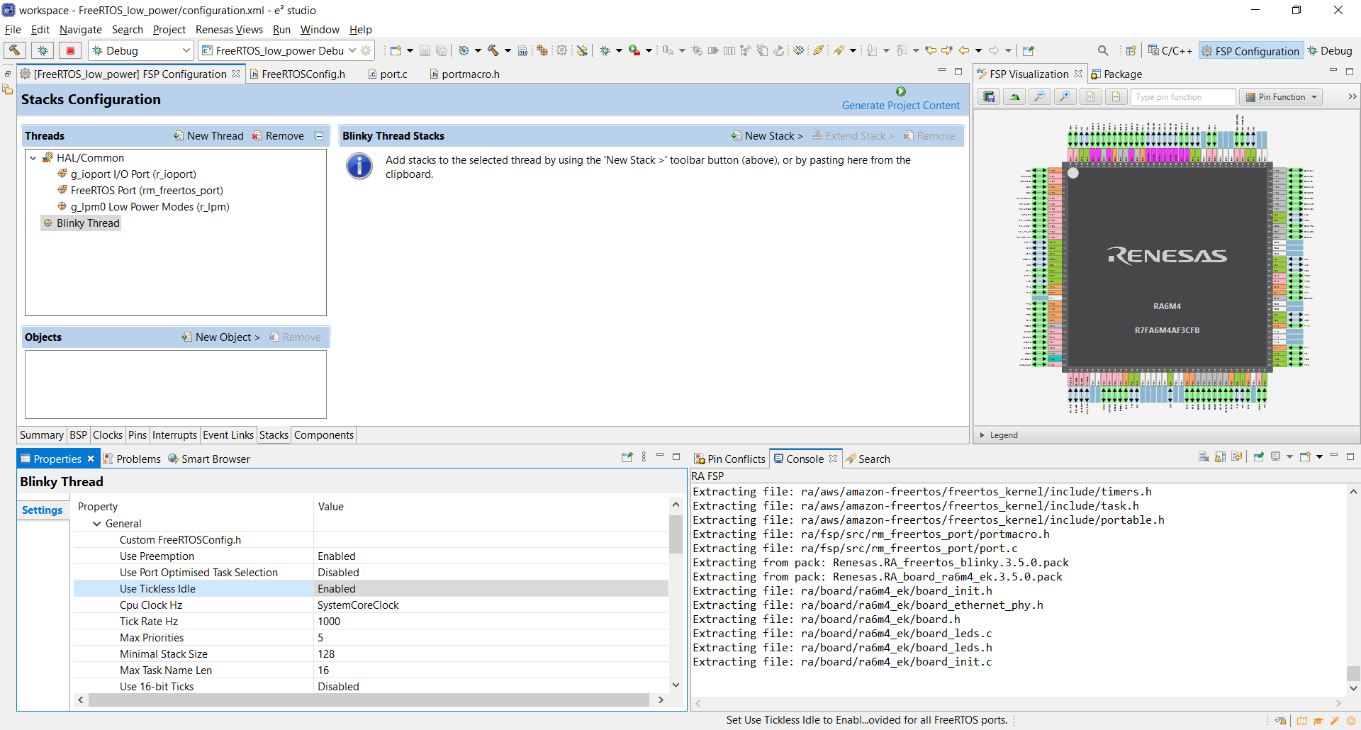Screen dimensions: 1361x730
Task: Click New Object > button
Action: [221, 337]
